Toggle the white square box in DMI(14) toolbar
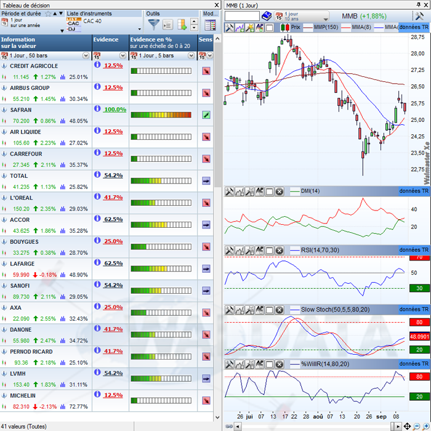 pyautogui.click(x=270, y=191)
